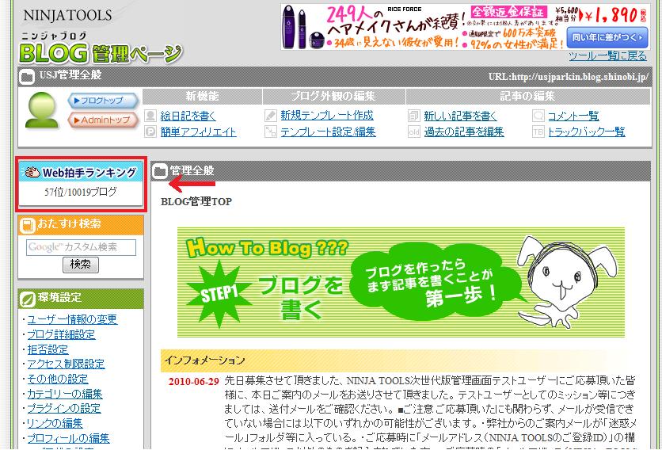Open ユーザー情報の変更 settings link

(x=72, y=319)
